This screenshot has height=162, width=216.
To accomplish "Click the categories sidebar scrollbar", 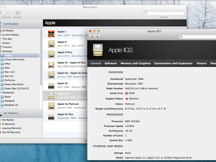I will 41,57.
